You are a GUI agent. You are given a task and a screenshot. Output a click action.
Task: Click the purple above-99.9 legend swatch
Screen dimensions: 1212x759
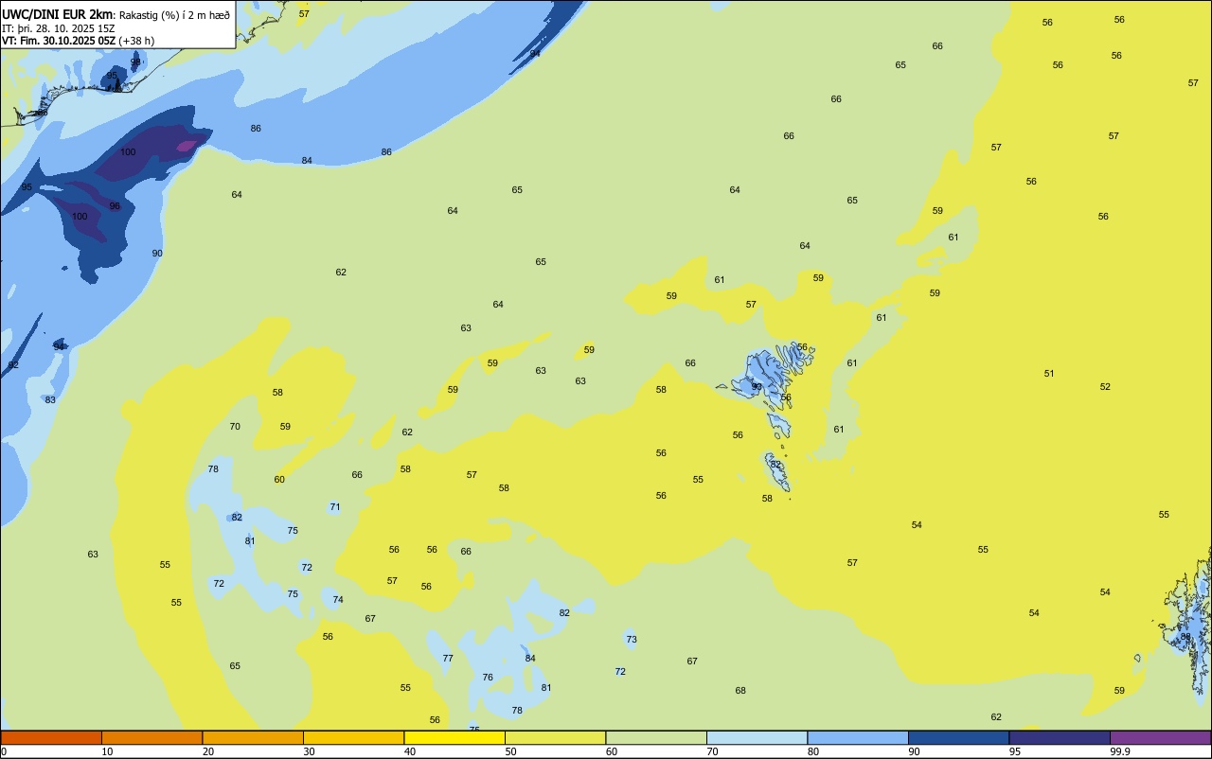1160,737
